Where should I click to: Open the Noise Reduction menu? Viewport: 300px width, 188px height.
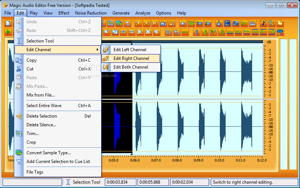(x=91, y=13)
